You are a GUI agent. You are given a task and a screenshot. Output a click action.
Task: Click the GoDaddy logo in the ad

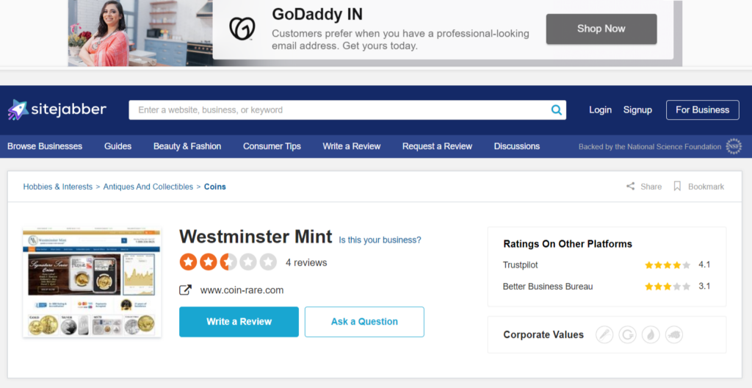tap(242, 29)
